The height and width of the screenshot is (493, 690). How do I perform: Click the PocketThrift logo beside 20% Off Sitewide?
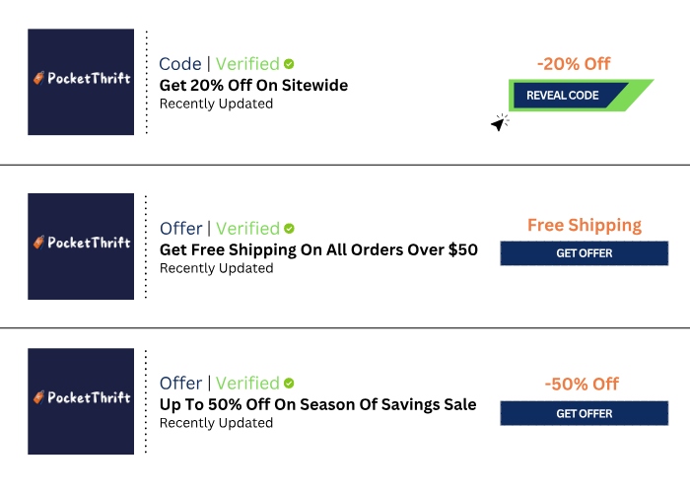click(81, 82)
